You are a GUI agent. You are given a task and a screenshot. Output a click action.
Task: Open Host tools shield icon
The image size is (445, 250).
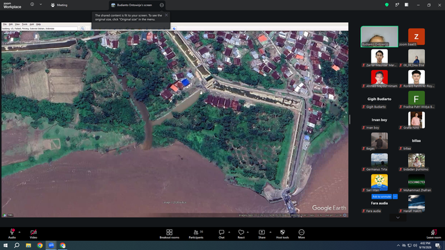(x=282, y=234)
